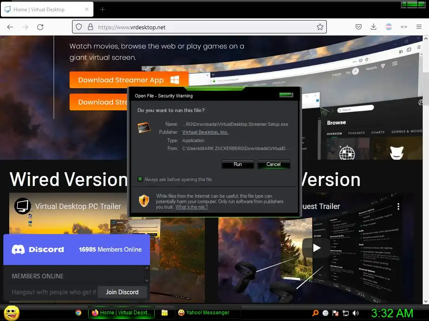Viewport: 429px width, 321px height.
Task: Focus the vrdesktop.net address bar
Action: click(x=199, y=27)
